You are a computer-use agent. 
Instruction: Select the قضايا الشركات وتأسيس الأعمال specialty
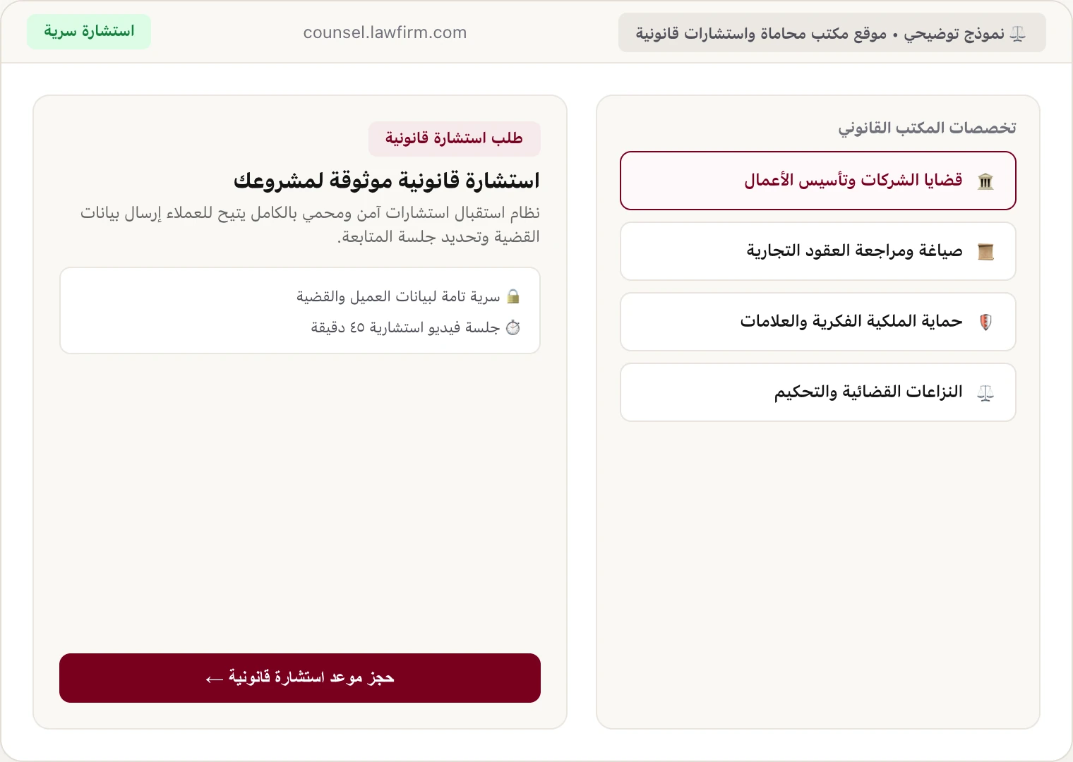tap(818, 181)
